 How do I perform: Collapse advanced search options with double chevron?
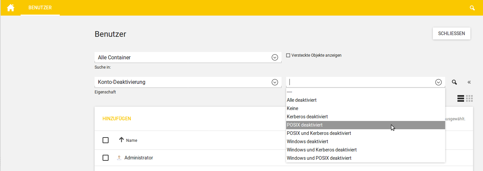[x=469, y=82]
